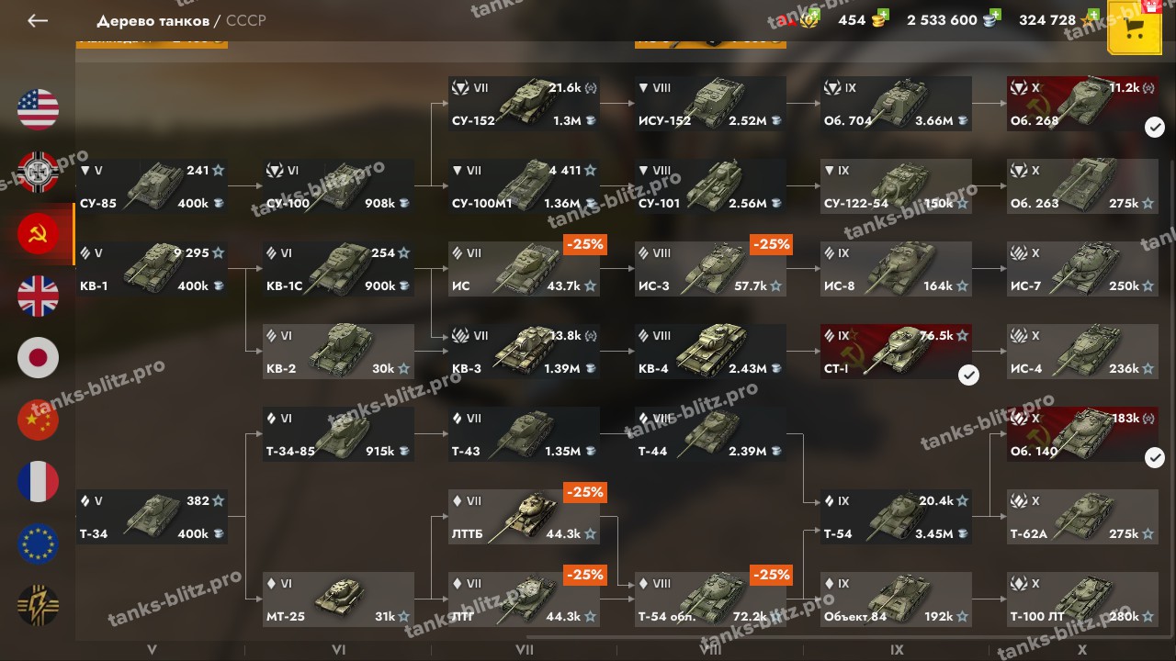This screenshot has width=1176, height=661.
Task: Click checkmark on Об. 268 tank
Action: pyautogui.click(x=1155, y=128)
